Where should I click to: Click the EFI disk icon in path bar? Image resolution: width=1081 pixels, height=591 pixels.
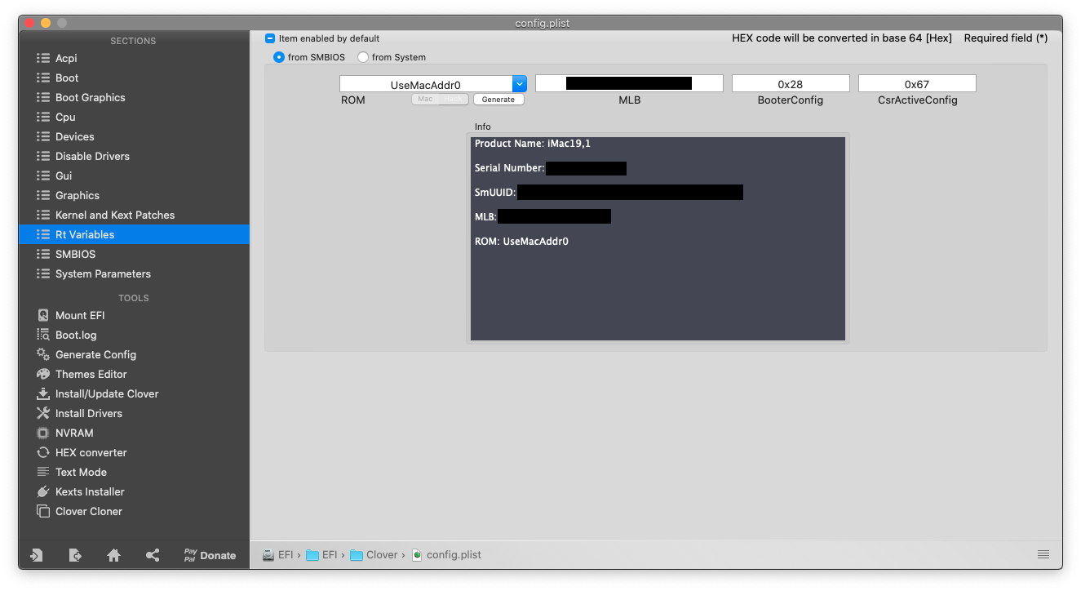268,555
